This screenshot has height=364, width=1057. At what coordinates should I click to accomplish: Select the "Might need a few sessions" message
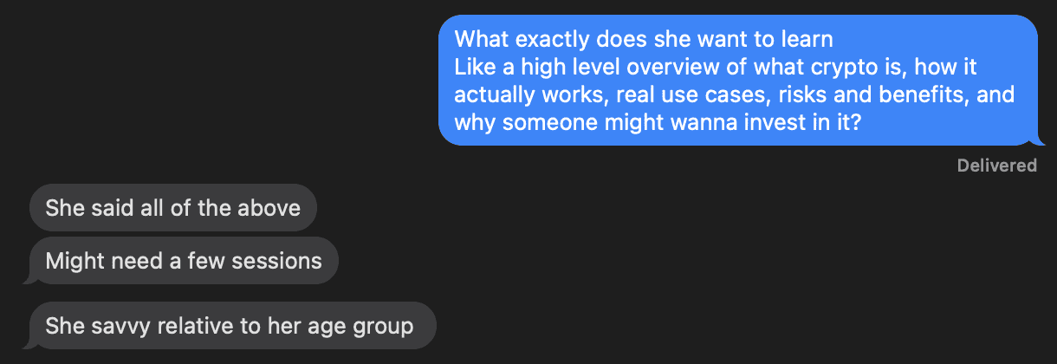pos(183,261)
